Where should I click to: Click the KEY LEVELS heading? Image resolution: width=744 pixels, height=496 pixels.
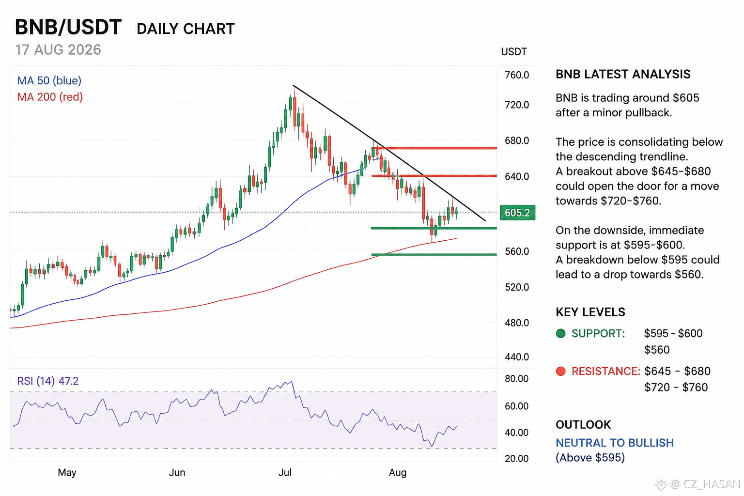590,312
